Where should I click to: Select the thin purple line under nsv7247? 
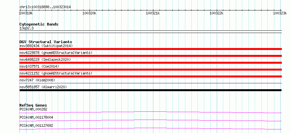150,83
